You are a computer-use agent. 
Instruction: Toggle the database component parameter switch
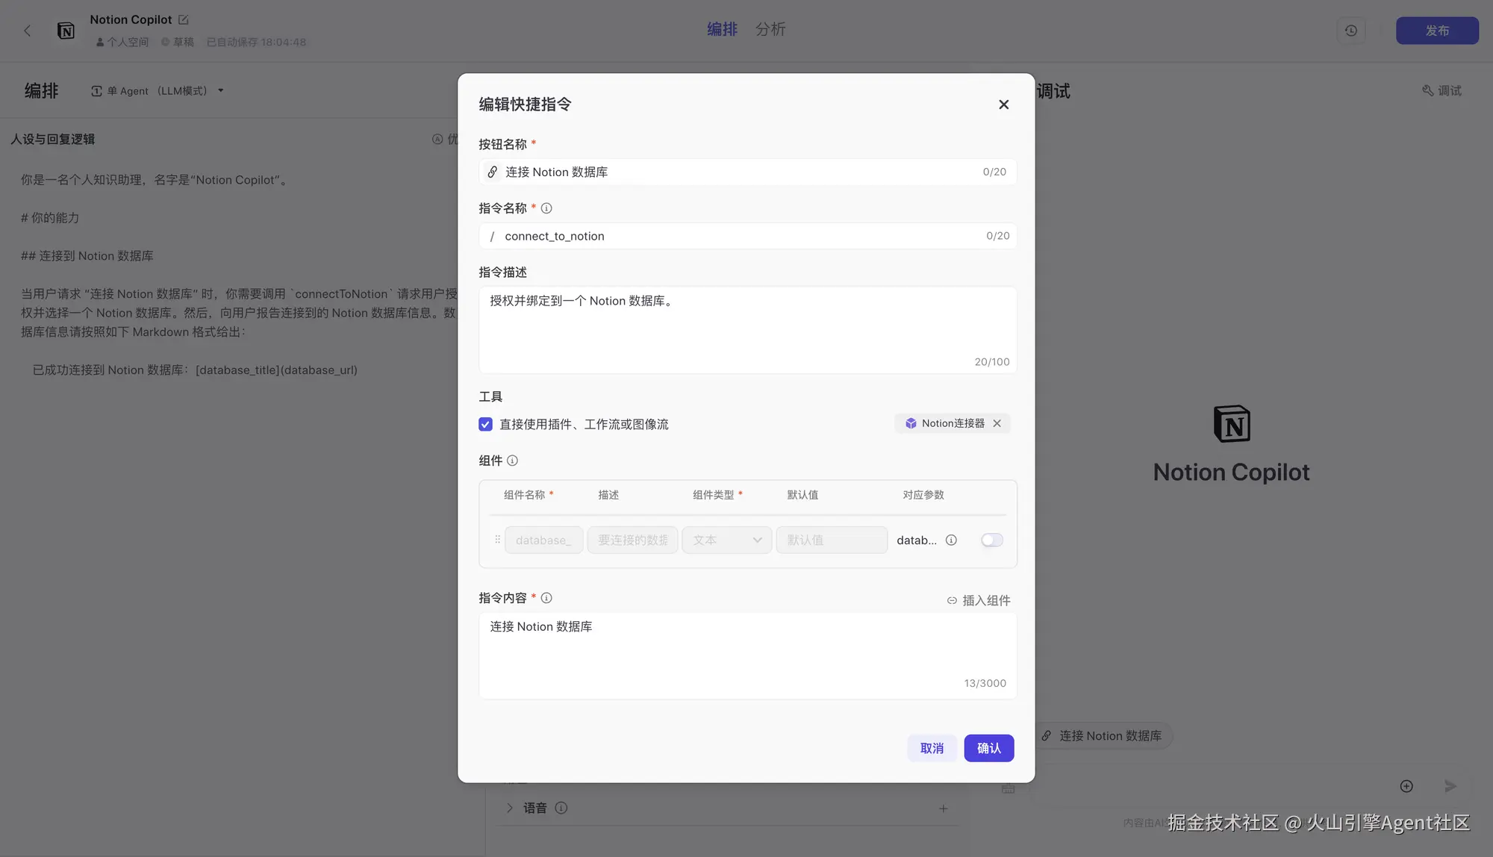pyautogui.click(x=991, y=540)
